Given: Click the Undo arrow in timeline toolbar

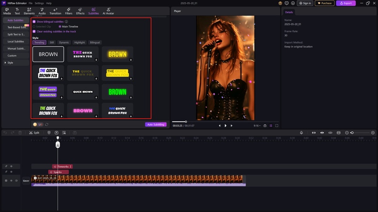Looking at the screenshot, I should [5, 133].
